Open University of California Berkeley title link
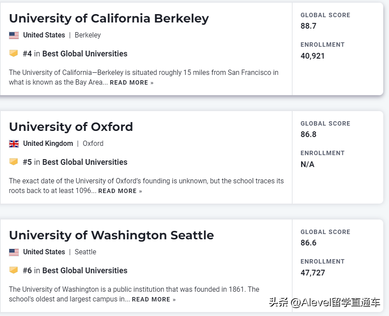389x316 pixels. 109,19
